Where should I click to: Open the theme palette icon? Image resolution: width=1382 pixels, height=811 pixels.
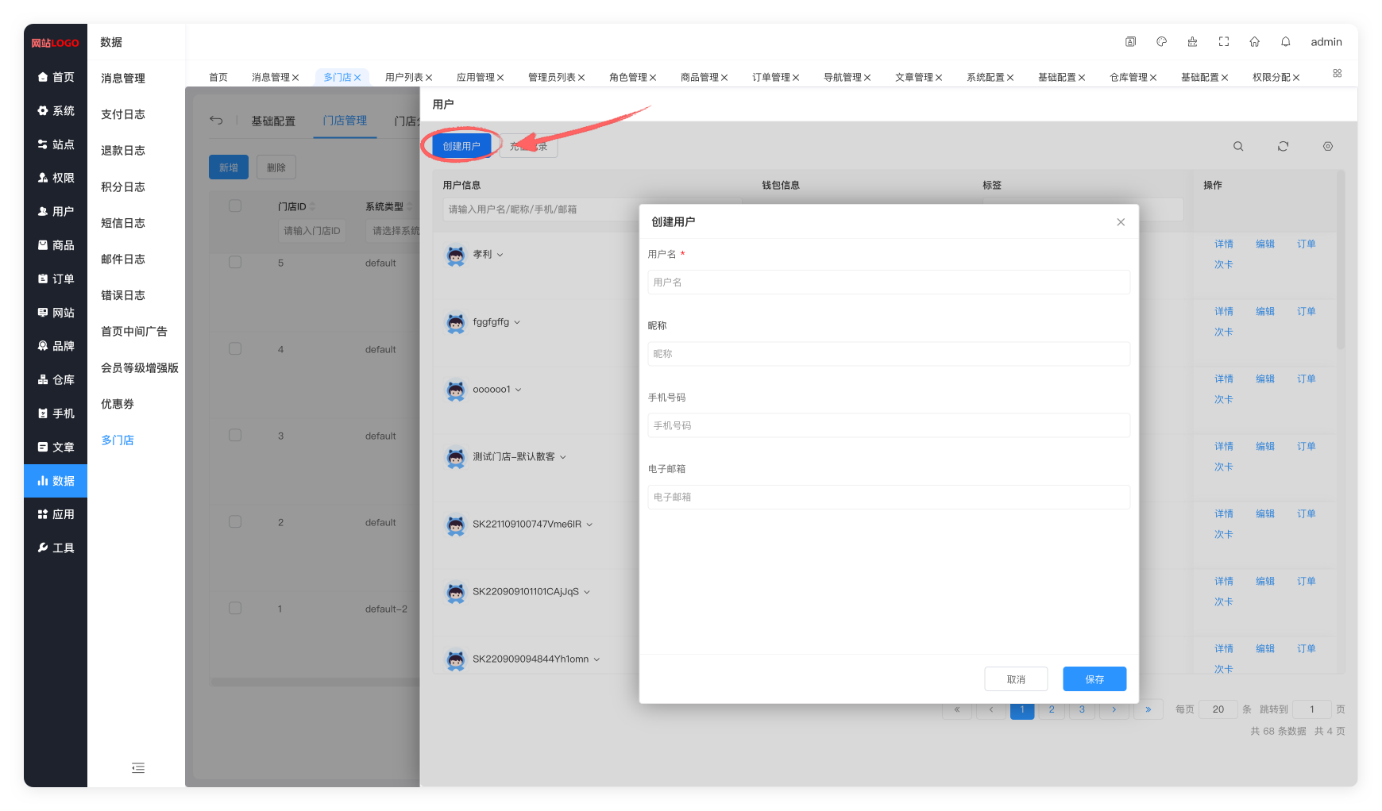coord(1161,42)
